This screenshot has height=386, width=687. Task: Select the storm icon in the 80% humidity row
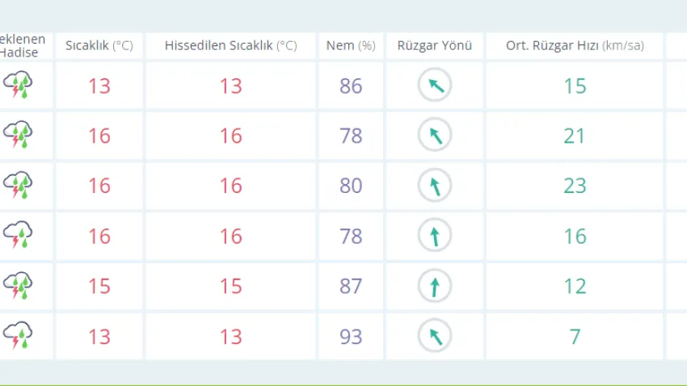click(x=17, y=185)
